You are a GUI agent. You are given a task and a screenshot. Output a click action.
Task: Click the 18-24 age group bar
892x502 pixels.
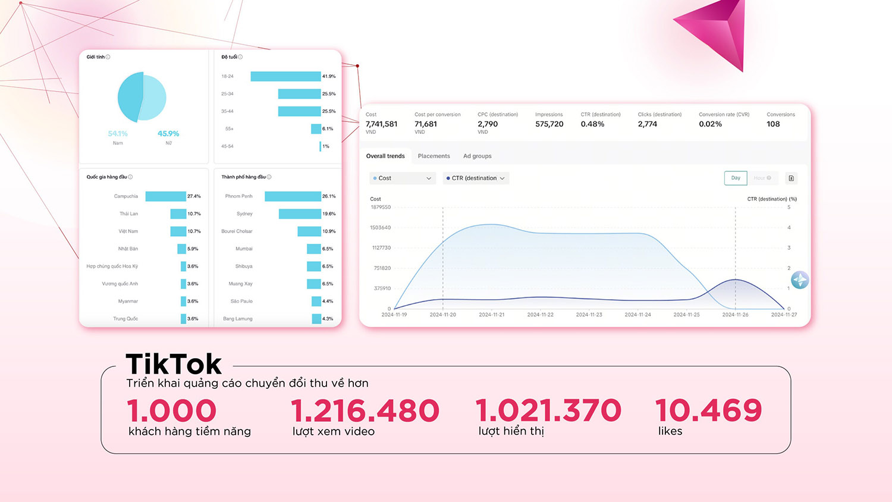pyautogui.click(x=285, y=77)
